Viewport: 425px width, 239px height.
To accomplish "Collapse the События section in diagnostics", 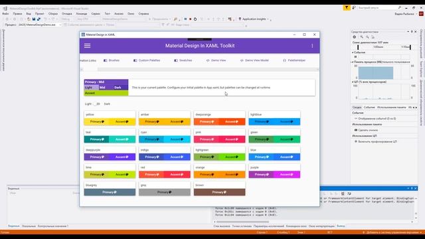I will coord(353,52).
